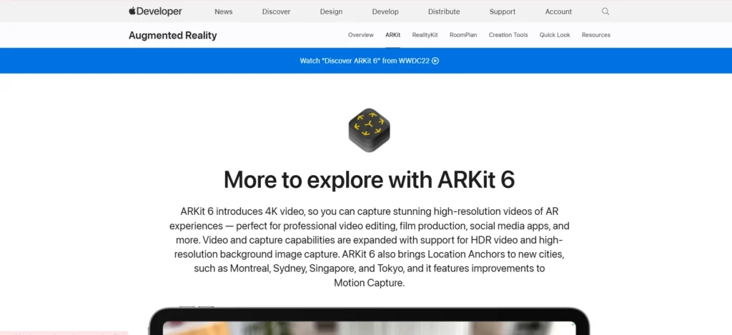This screenshot has width=732, height=335.
Task: Open the Apple Developer logo link
Action: pos(155,11)
